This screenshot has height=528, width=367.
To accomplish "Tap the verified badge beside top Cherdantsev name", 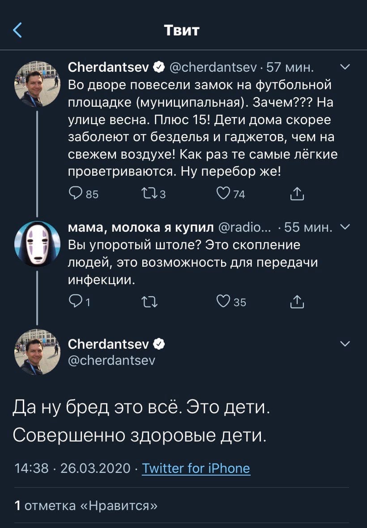I will 159,67.
